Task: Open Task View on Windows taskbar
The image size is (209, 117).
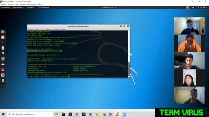Action: pyautogui.click(x=56, y=114)
